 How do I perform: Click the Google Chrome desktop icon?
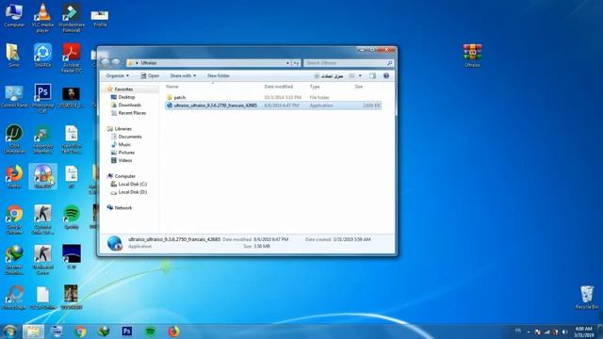14,219
